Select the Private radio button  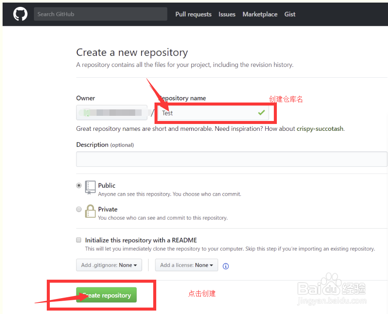coord(79,209)
